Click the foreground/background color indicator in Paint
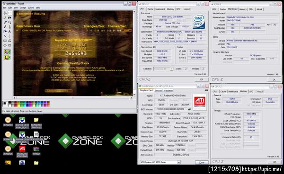This screenshot has height=174, width=284. [x=5, y=104]
